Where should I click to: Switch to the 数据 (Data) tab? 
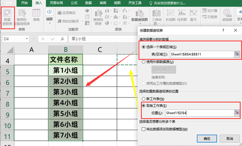pos(88,3)
